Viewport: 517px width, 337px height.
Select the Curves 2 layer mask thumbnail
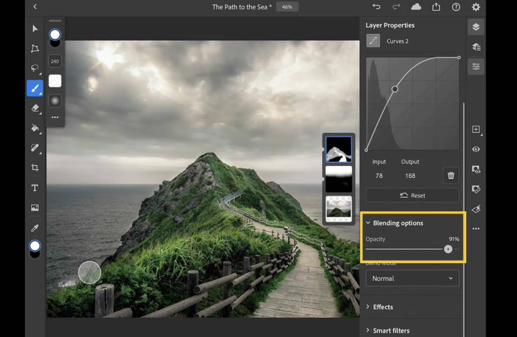pyautogui.click(x=338, y=149)
